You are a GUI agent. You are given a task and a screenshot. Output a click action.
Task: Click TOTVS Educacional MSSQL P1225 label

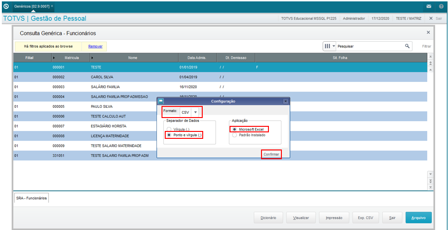(x=309, y=19)
